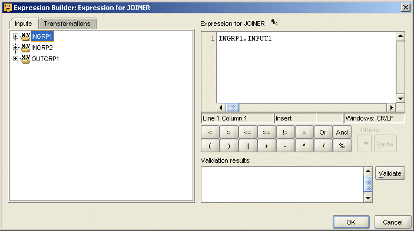This screenshot has height=231, width=414.
Task: Insert the percent operator
Action: pyautogui.click(x=342, y=146)
